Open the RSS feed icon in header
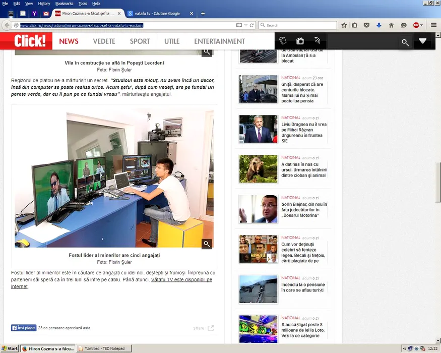441x353 pixels. (317, 41)
